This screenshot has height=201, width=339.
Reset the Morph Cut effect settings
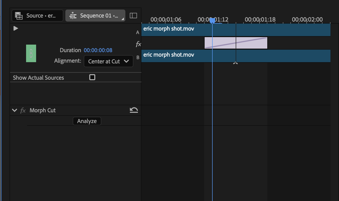(x=134, y=110)
